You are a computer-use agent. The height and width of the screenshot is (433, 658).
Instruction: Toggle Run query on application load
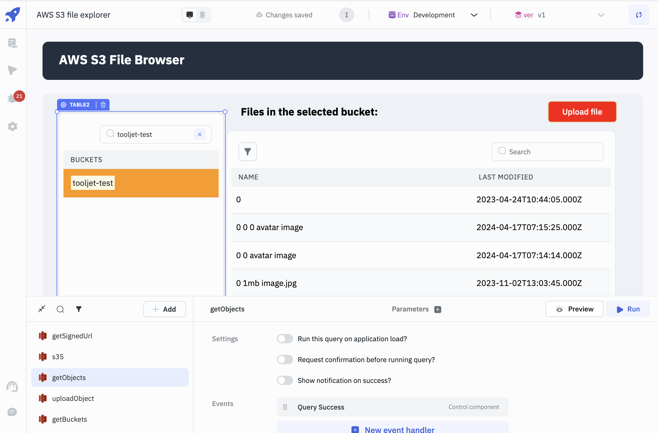(x=285, y=338)
